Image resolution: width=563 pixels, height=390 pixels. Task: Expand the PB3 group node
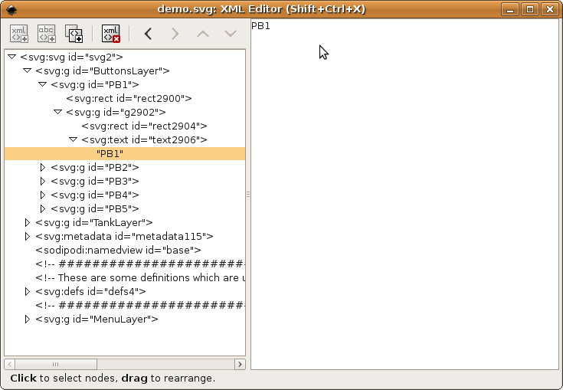42,181
